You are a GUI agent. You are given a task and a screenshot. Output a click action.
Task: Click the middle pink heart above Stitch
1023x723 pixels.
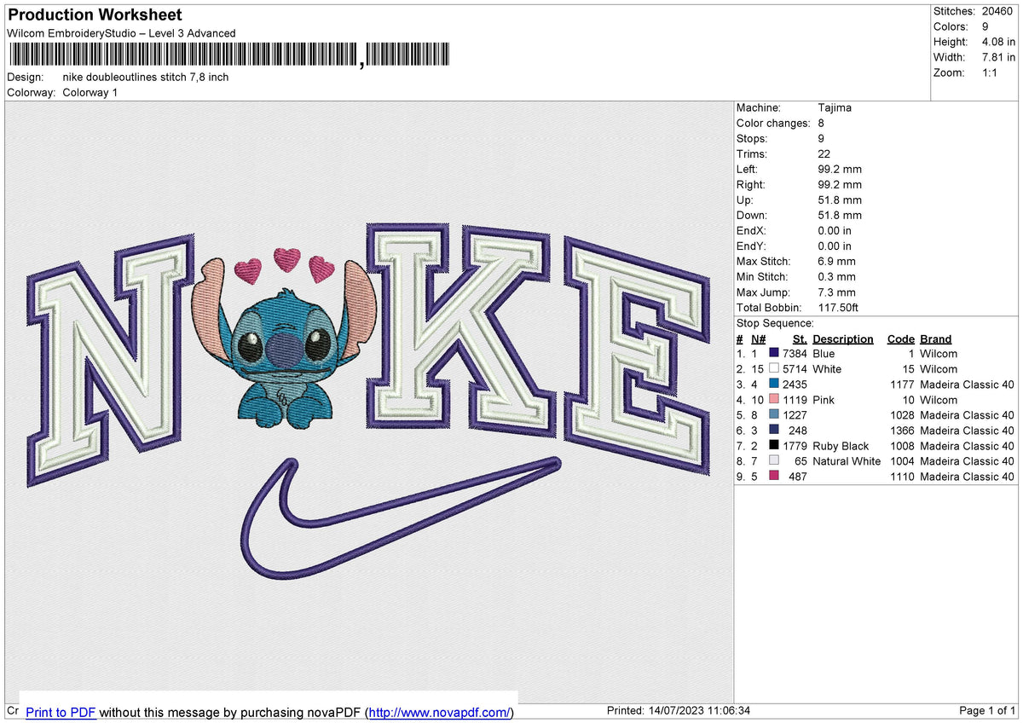[287, 259]
